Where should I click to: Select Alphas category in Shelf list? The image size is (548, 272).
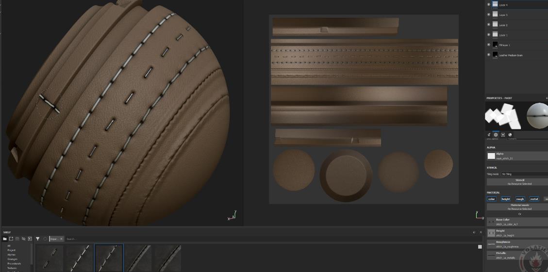click(11, 255)
